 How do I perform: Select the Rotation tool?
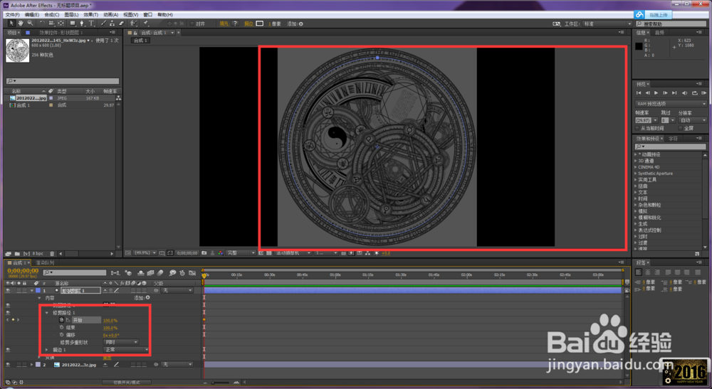click(42, 23)
